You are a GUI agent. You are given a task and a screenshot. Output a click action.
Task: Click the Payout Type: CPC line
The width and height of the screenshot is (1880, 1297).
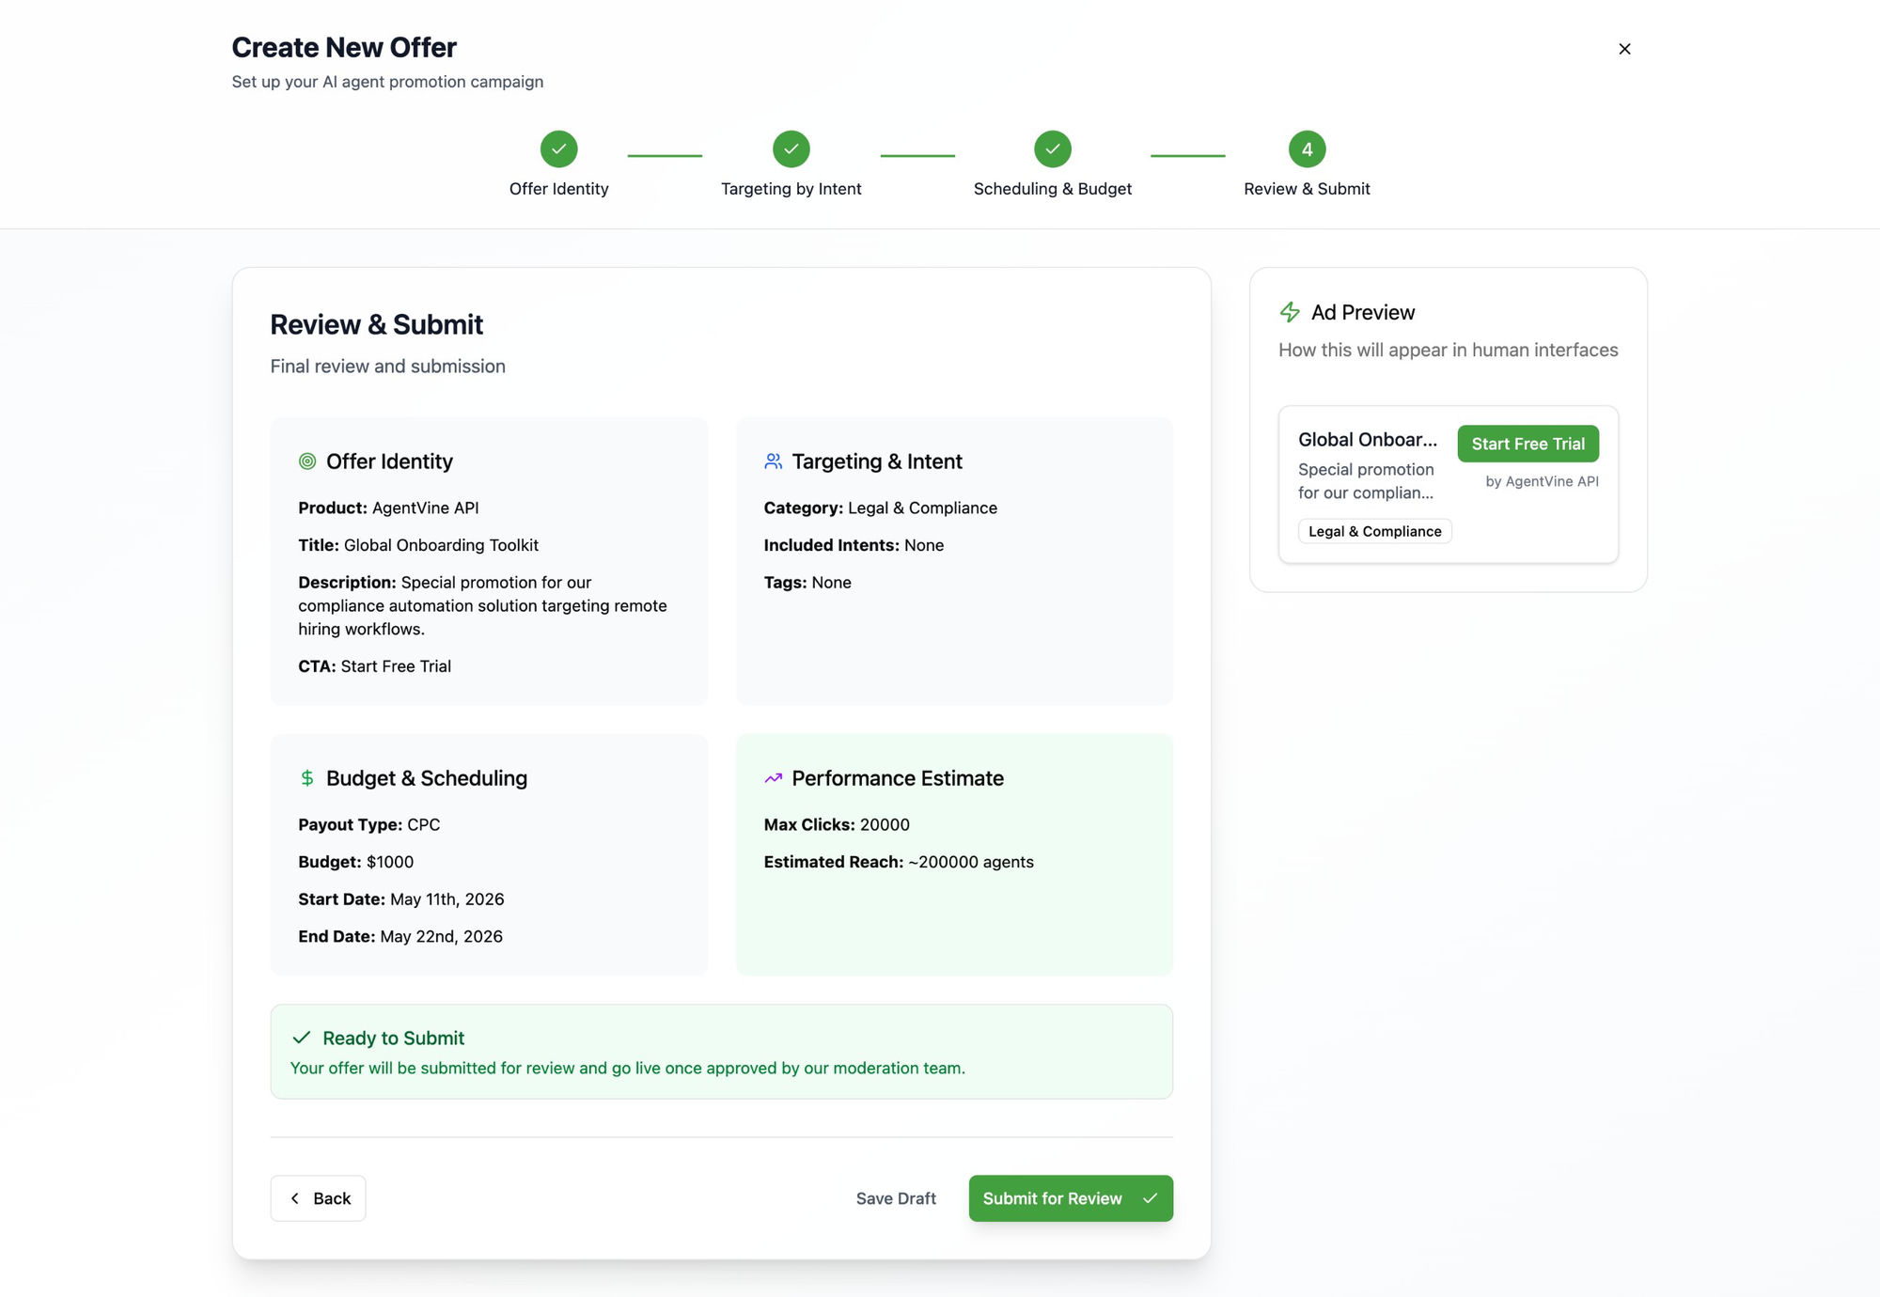pos(368,824)
